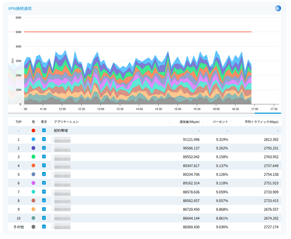Click the orange color dot in row 4

click(x=33, y=166)
